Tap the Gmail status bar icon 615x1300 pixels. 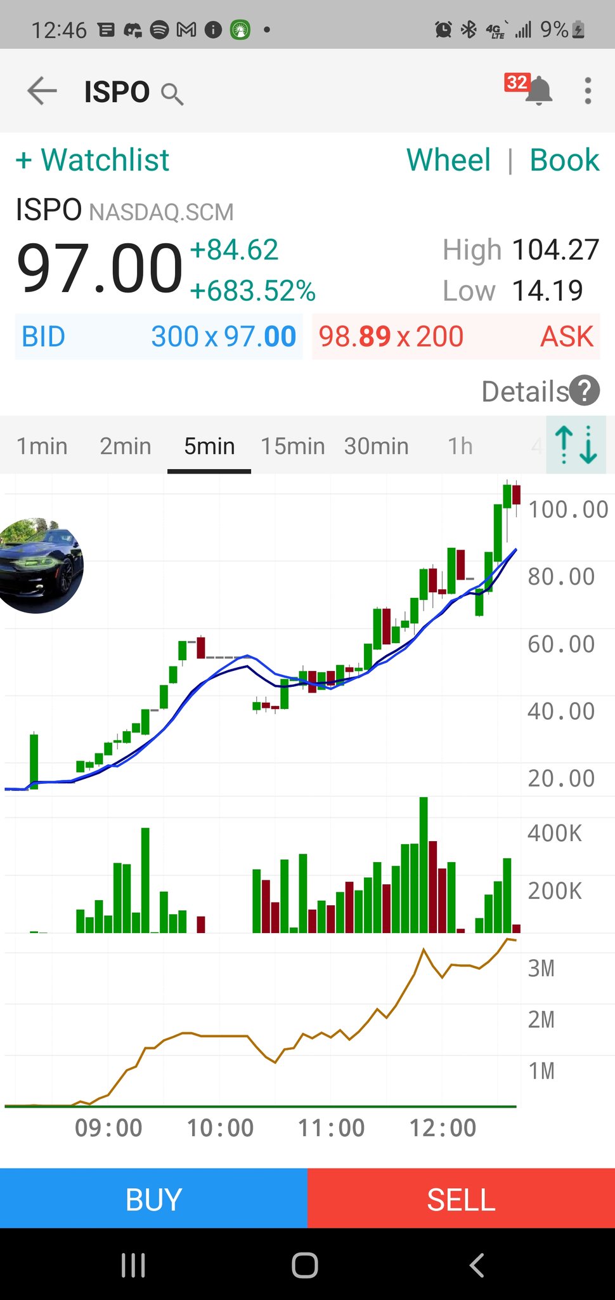[x=186, y=29]
